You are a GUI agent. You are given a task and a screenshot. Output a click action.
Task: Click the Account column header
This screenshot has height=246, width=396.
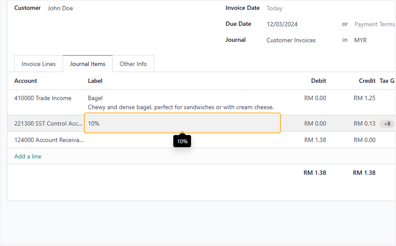(26, 81)
